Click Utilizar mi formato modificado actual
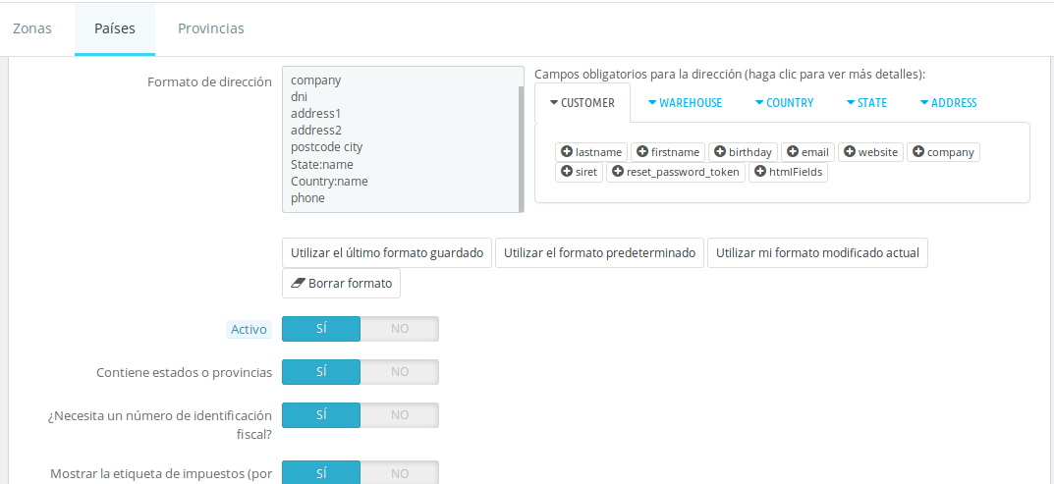 pos(817,252)
